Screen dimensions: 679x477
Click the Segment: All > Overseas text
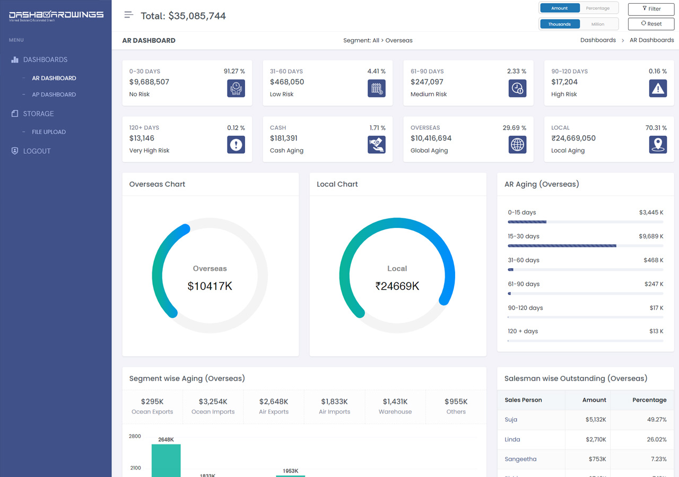pos(378,40)
